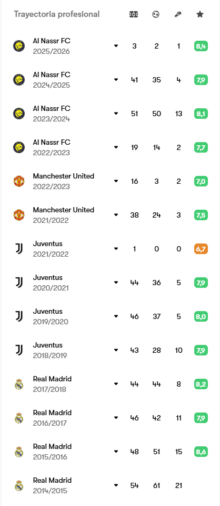Open the Real Madrid 2016/2017 entry
220x506 pixels.
pos(111,418)
